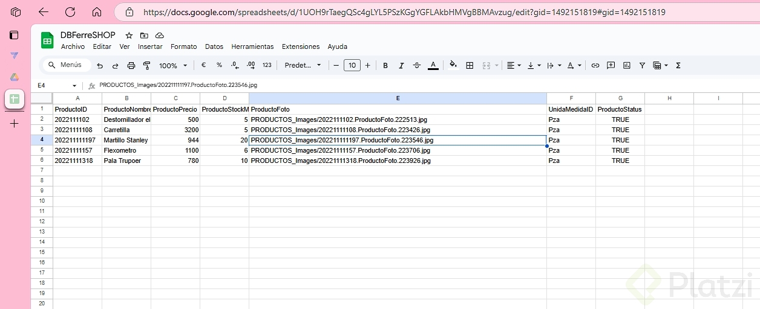Open the Insertar menu
This screenshot has height=309, width=760.
pos(150,46)
